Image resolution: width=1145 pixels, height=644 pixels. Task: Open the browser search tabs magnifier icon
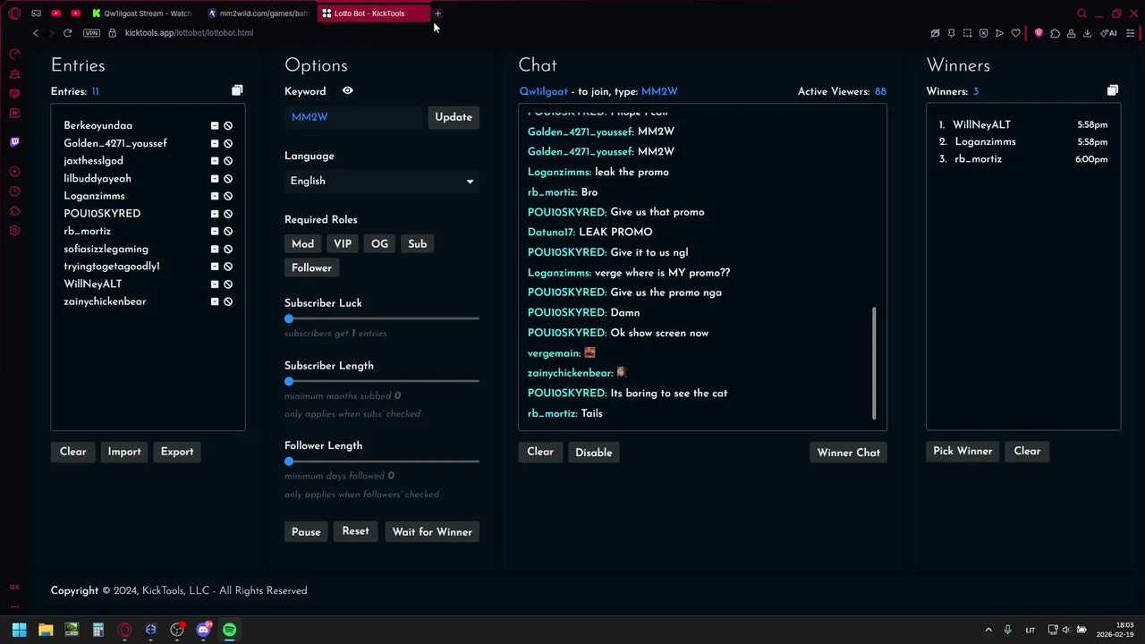(x=1081, y=13)
